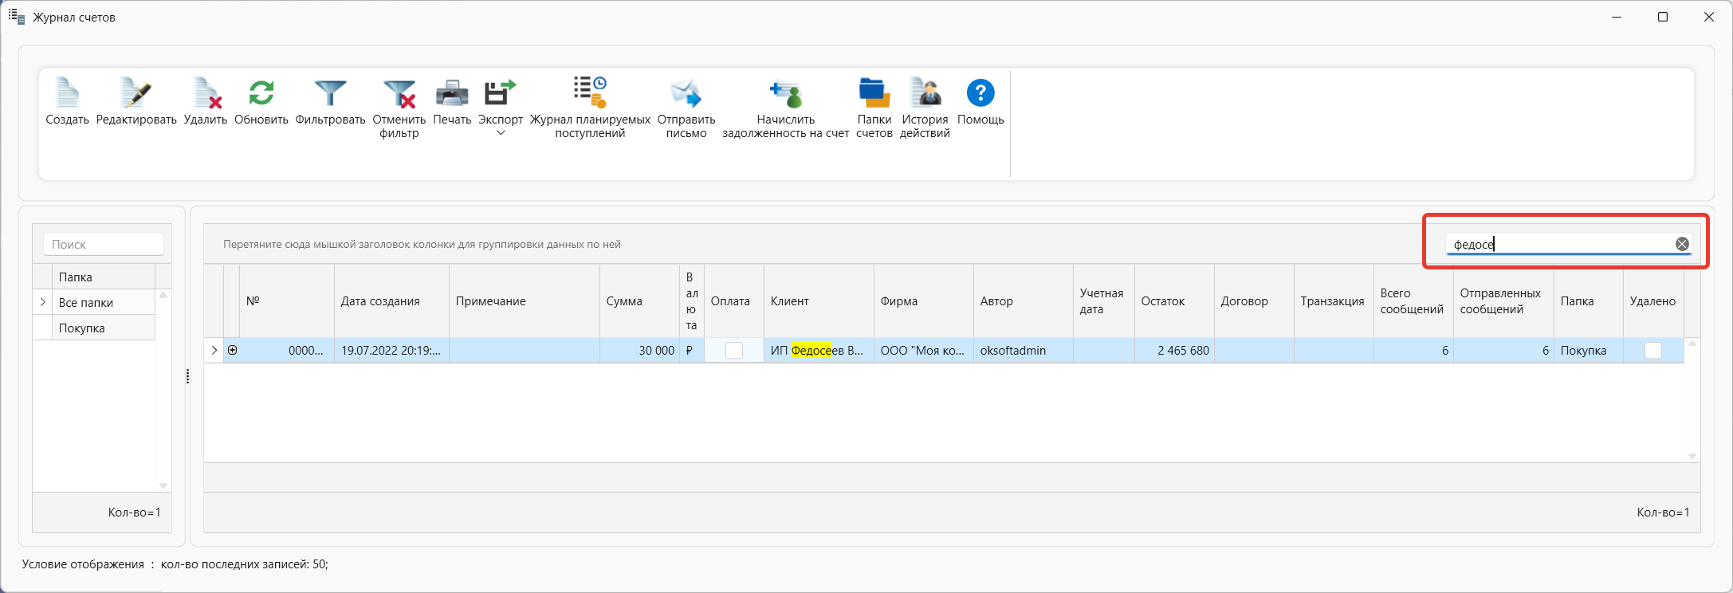Sort by the Сумма column header
This screenshot has width=1733, height=593.
coord(640,301)
